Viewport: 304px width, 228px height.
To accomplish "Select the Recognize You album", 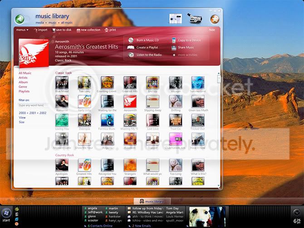I will pos(107,167).
